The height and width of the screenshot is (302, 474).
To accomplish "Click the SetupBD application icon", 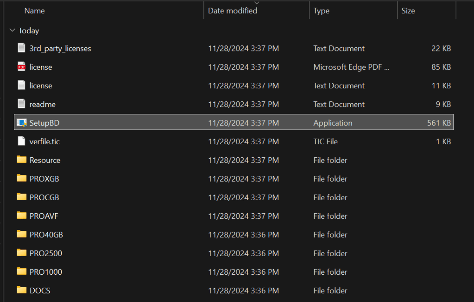I will point(21,123).
